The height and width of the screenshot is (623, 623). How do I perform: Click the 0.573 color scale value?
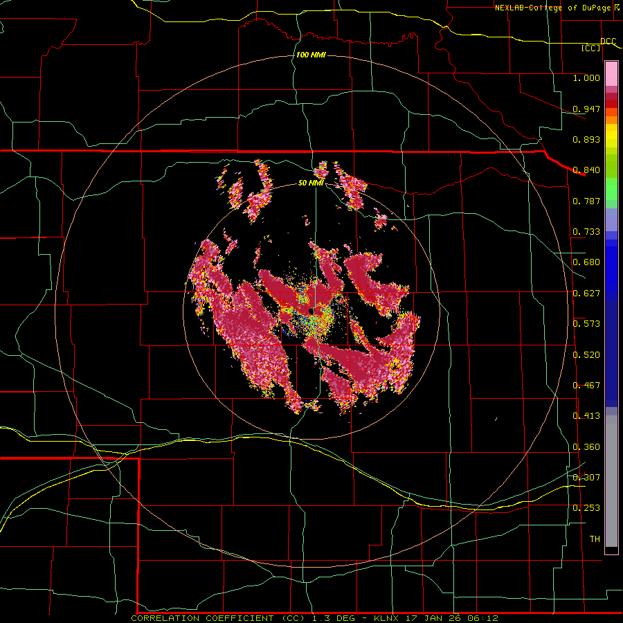[586, 324]
